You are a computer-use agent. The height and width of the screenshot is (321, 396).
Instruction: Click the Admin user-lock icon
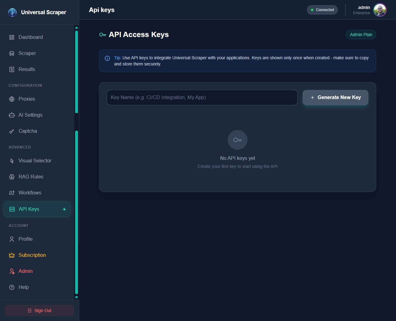coord(12,271)
